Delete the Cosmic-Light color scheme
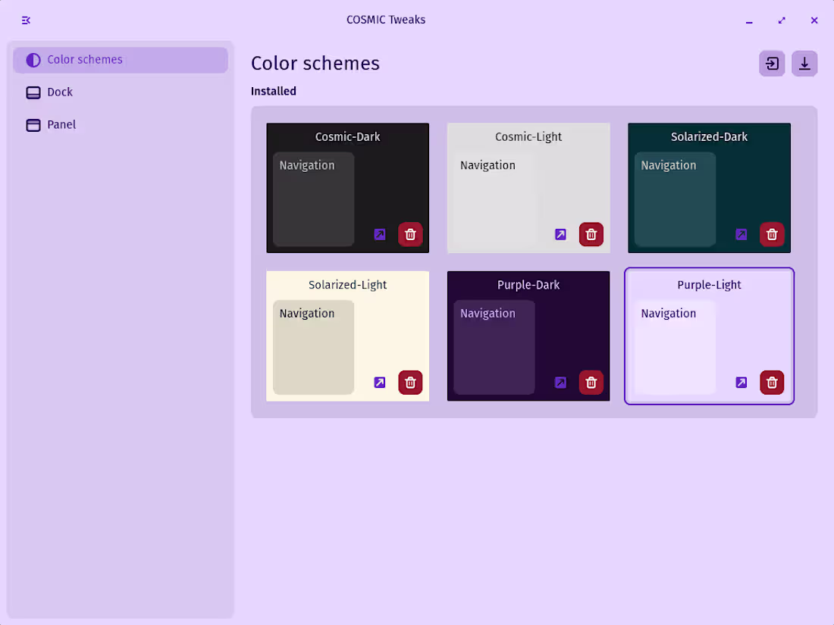This screenshot has width=834, height=625. (591, 234)
